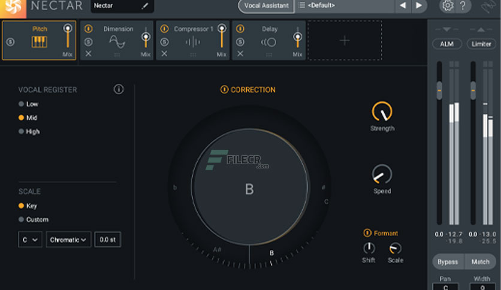Go to previous preset arrow
This screenshot has height=290, width=501.
point(403,5)
